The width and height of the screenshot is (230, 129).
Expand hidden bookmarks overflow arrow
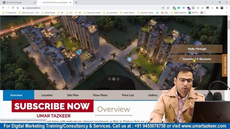pos(227,13)
